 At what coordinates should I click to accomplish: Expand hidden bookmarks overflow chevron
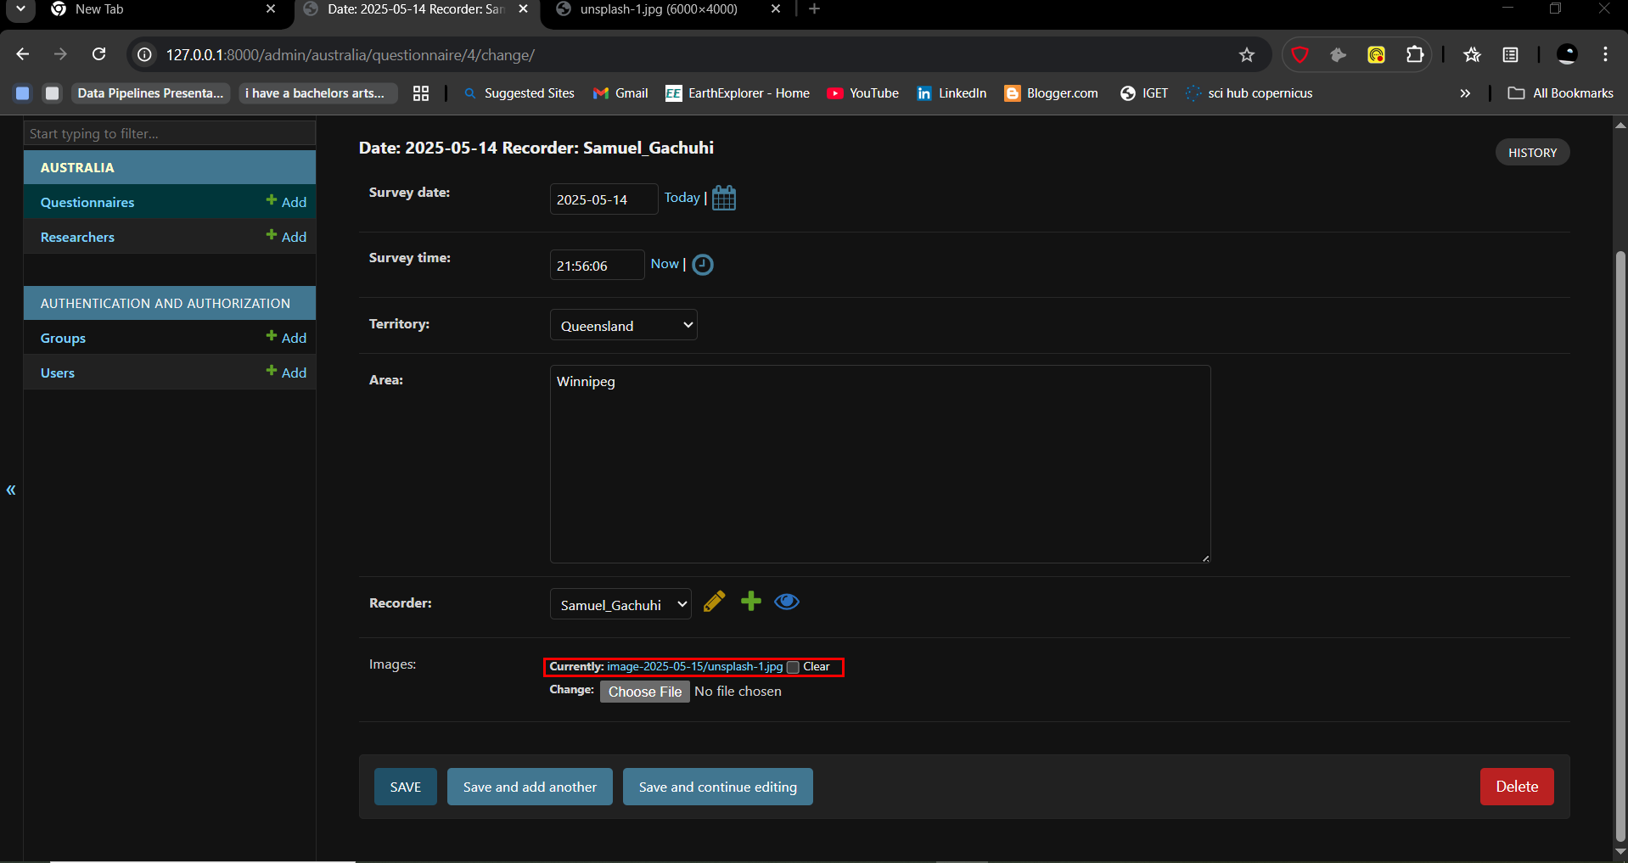point(1464,93)
